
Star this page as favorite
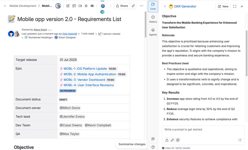[86, 6]
